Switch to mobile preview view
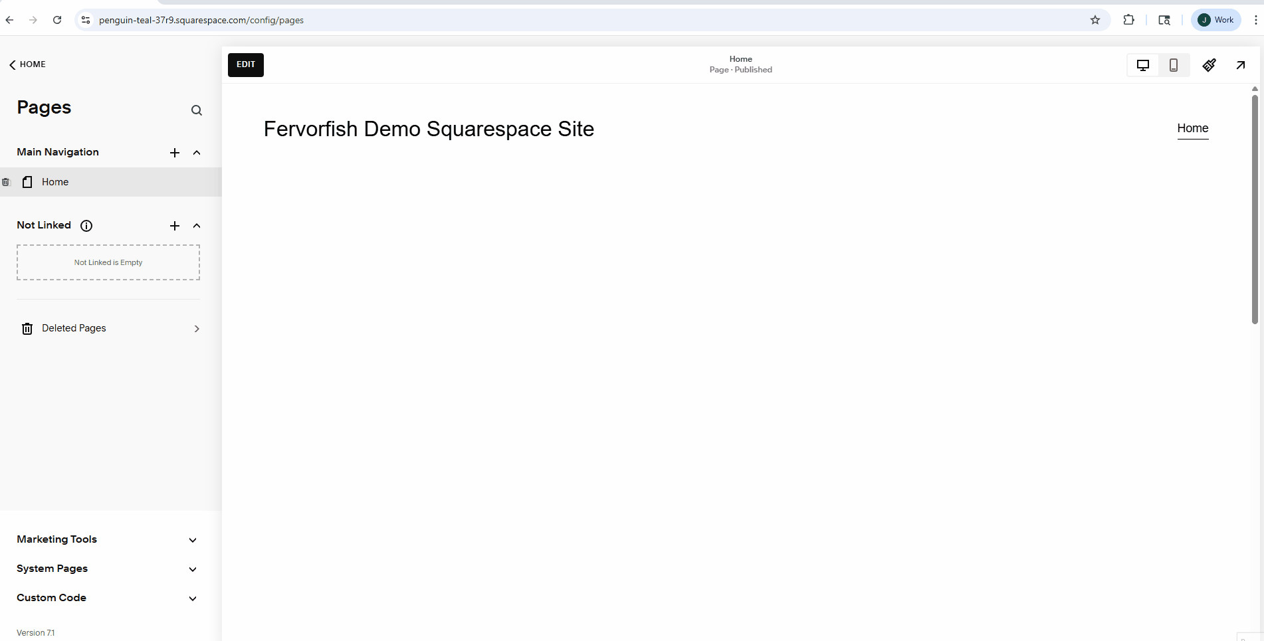 click(x=1174, y=65)
